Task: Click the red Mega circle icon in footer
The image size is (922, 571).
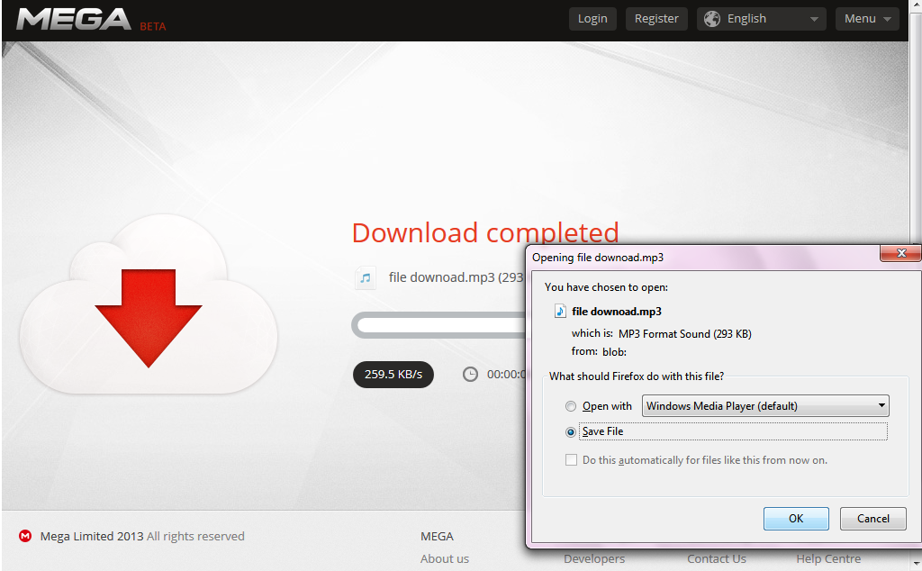Action: 25,537
